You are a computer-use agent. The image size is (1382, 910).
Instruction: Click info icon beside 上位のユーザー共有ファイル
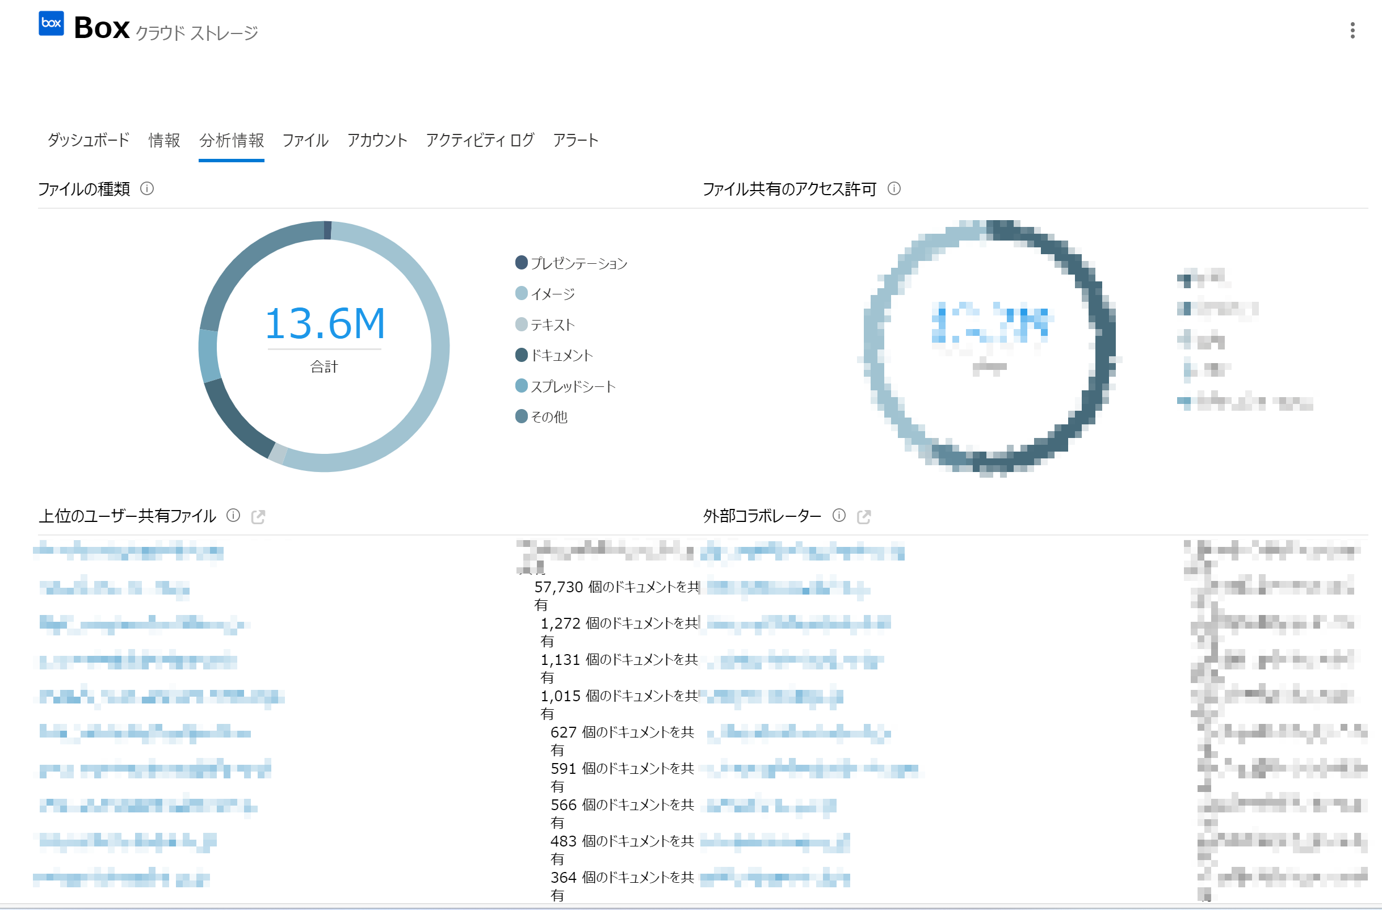tap(233, 515)
